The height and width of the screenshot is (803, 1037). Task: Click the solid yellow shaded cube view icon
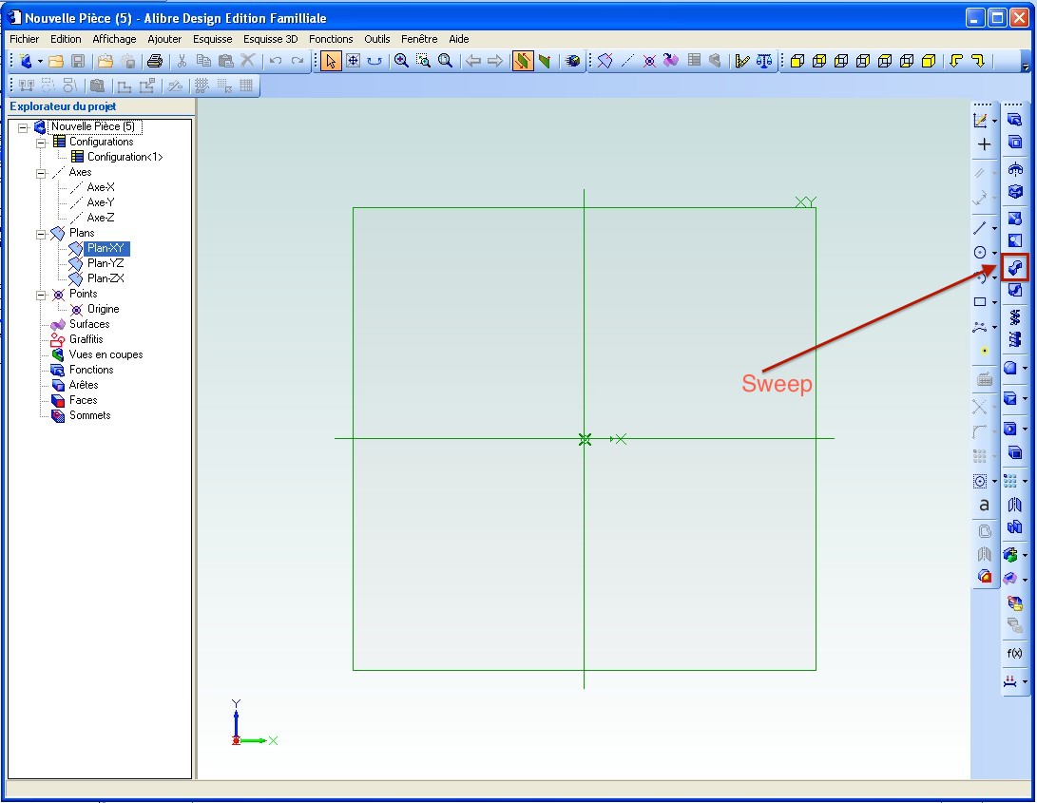929,61
